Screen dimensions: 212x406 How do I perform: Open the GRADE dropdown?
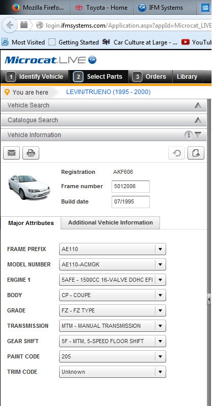(113, 310)
